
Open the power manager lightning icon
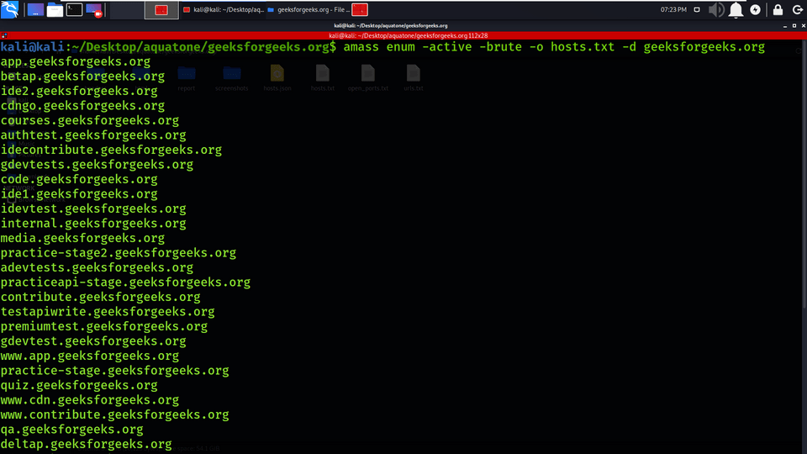click(756, 10)
